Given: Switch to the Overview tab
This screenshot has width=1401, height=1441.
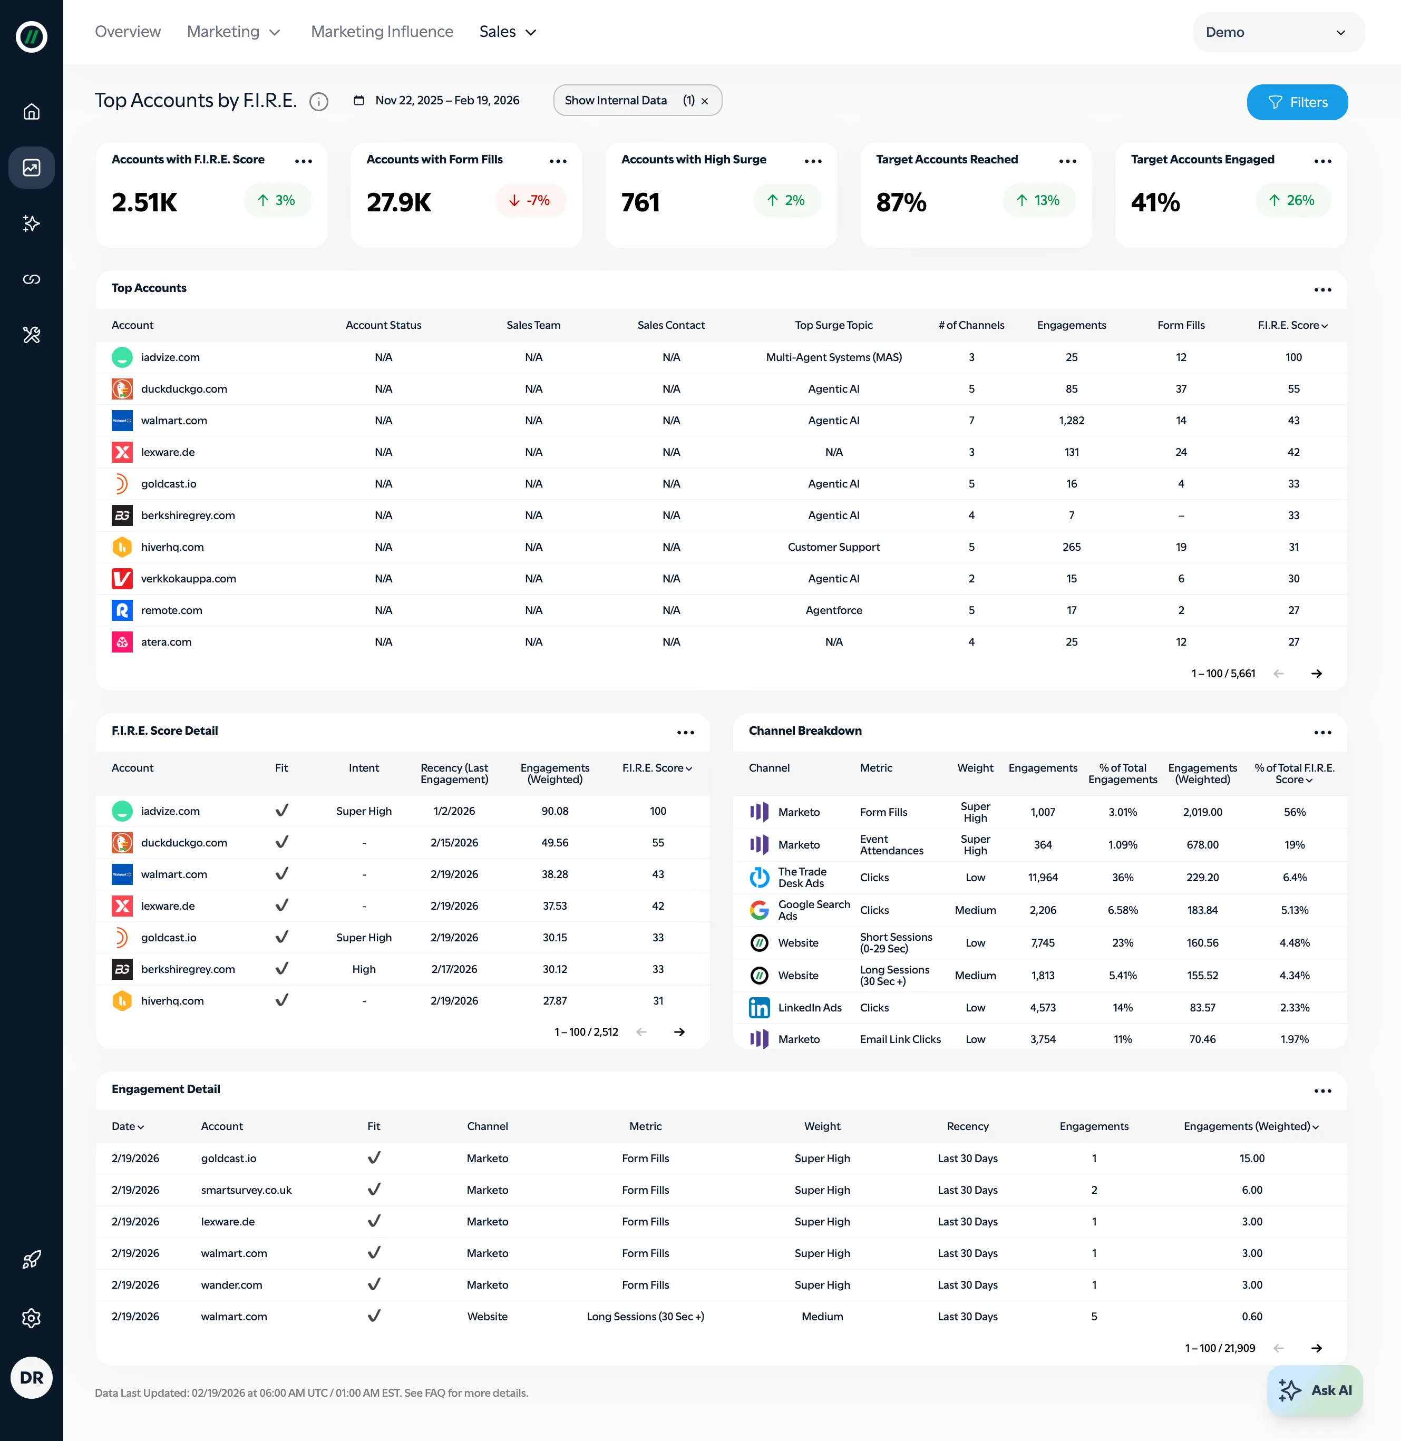Looking at the screenshot, I should [128, 32].
